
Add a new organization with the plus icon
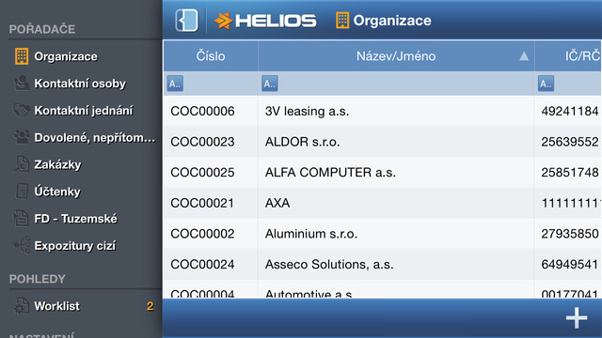[577, 317]
